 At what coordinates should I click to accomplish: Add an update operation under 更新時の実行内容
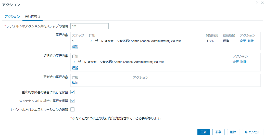click(x=75, y=83)
